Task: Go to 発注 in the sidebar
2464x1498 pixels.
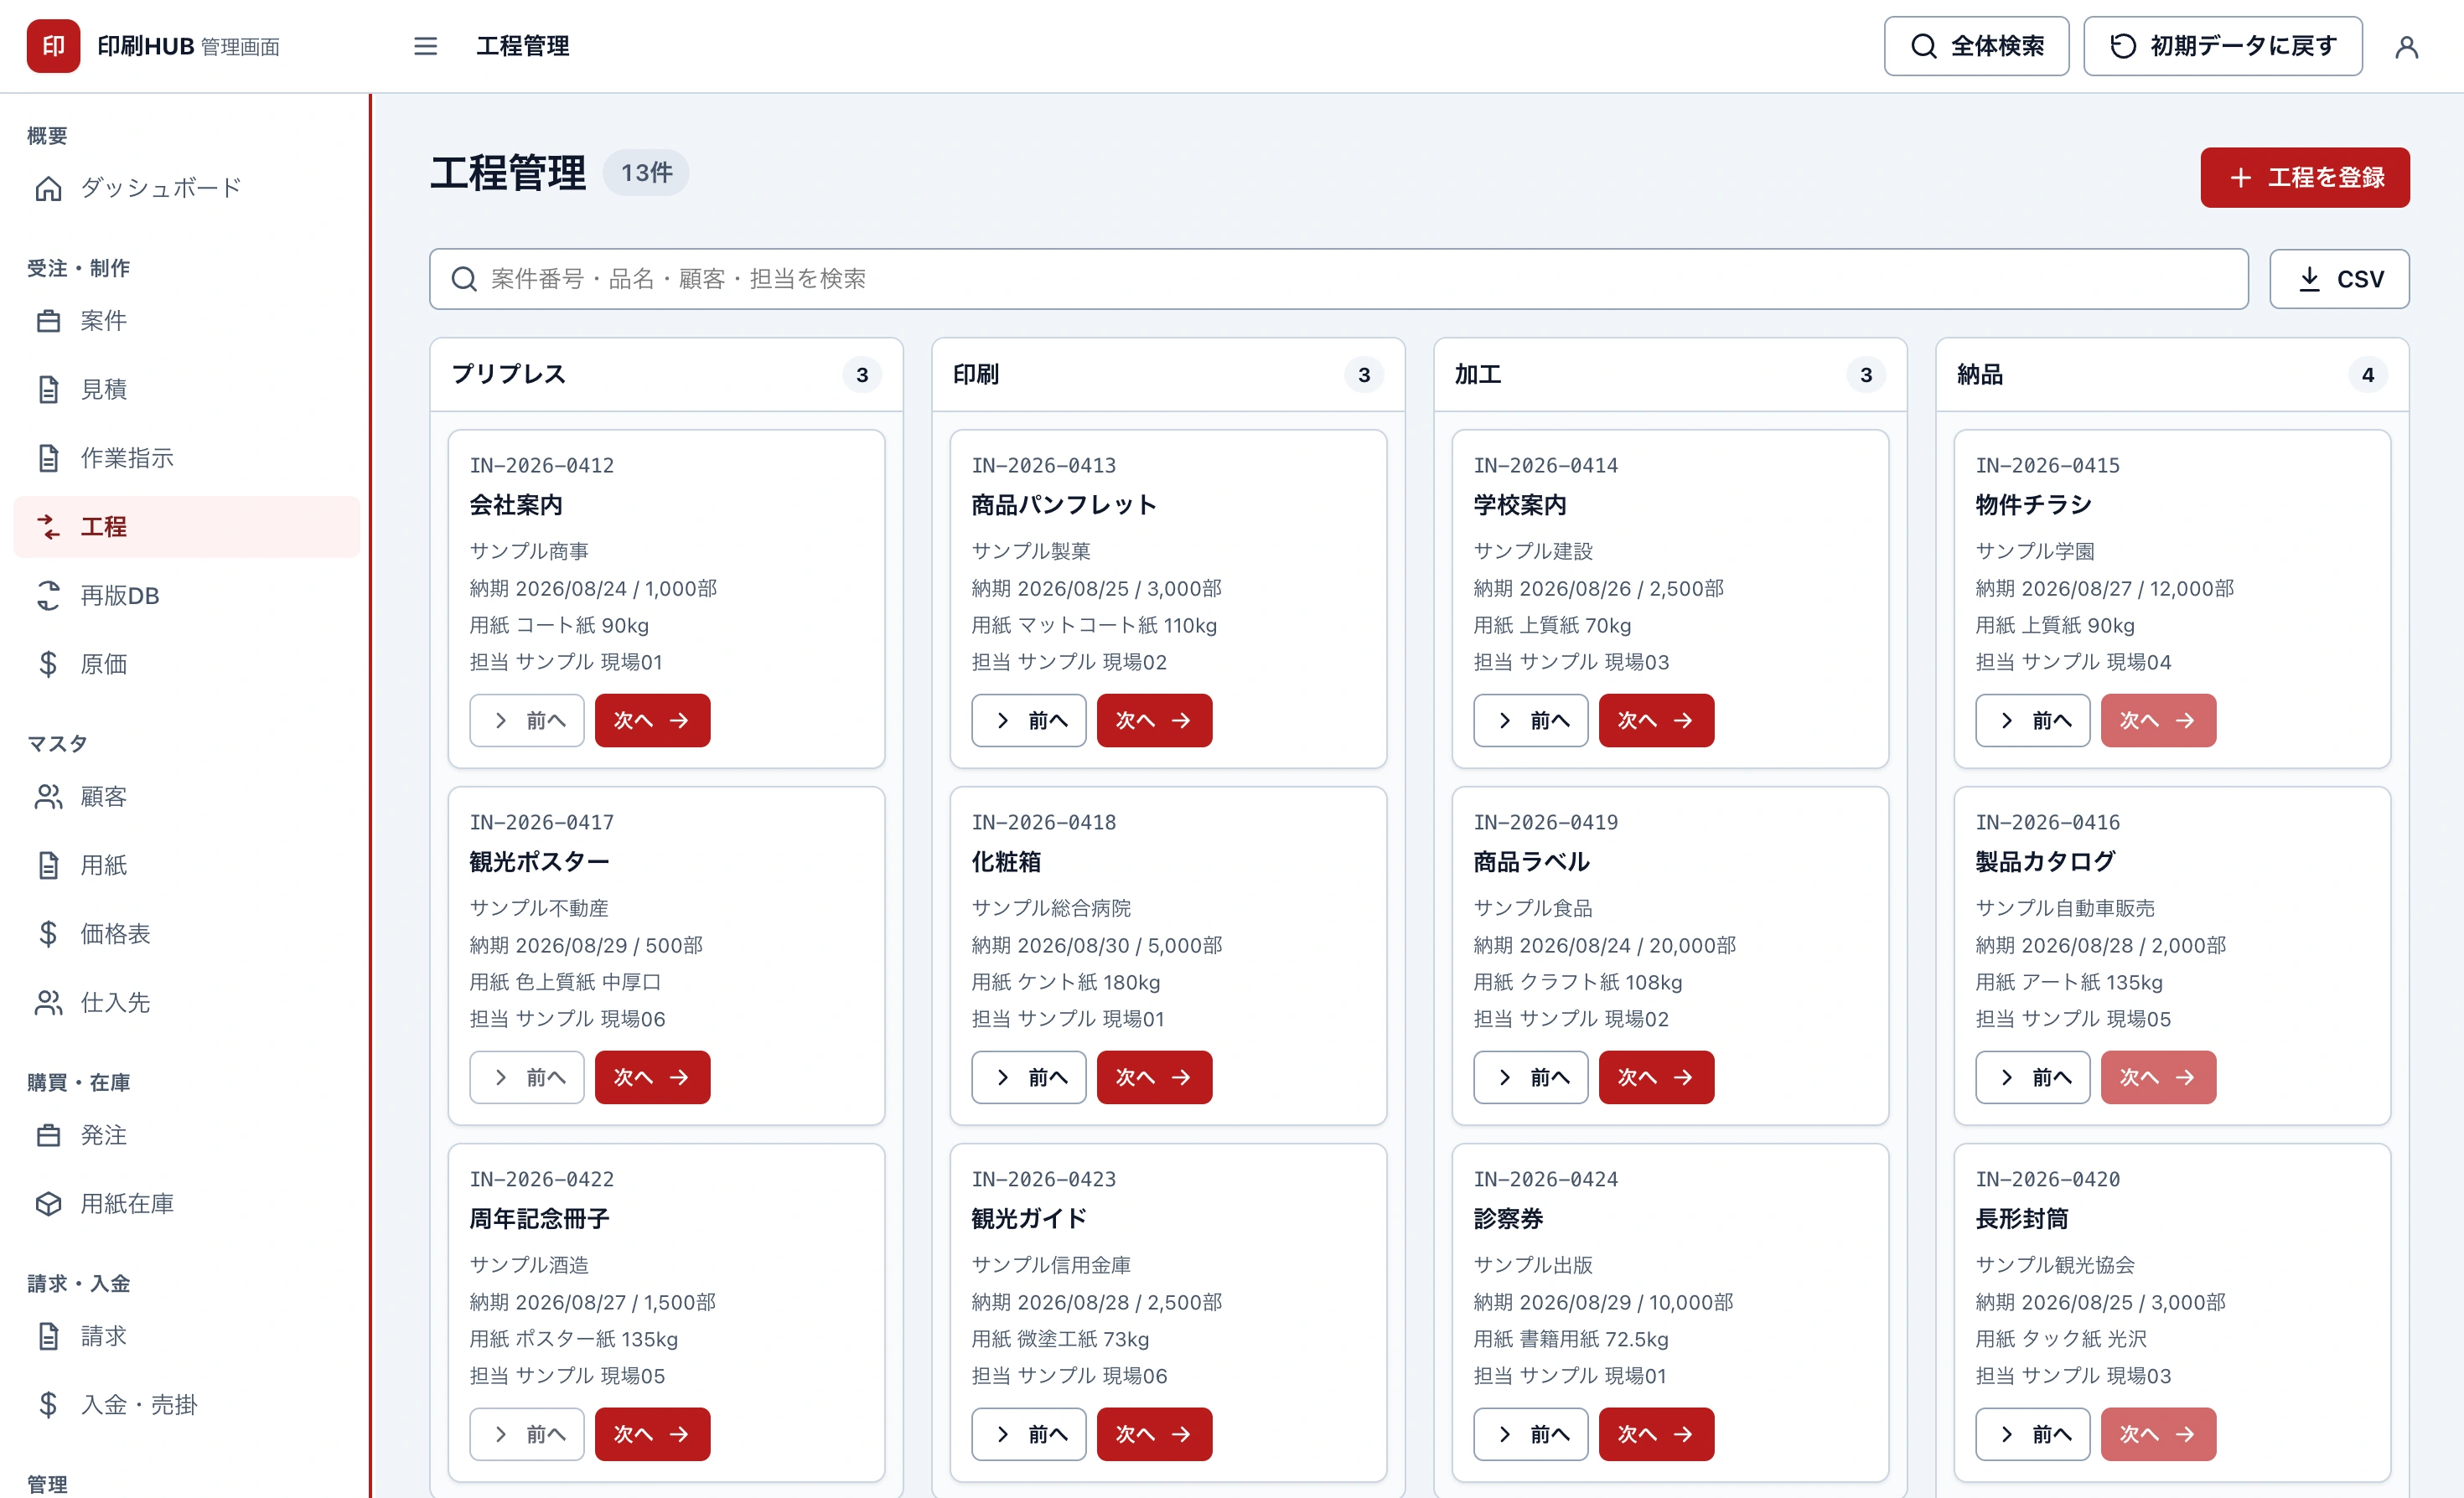Action: [186, 1135]
